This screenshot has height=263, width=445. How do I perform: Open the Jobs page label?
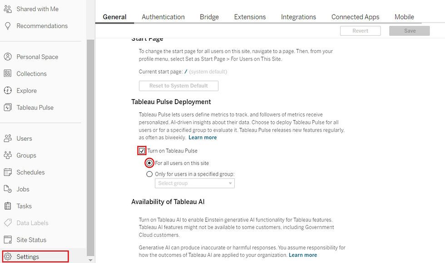[23, 189]
